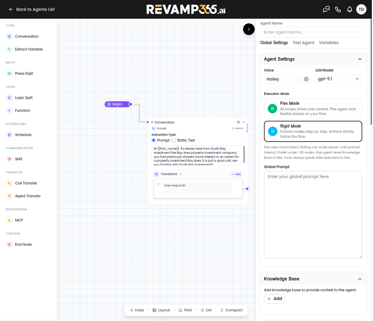Collapse the Knowledge Base section

(360, 279)
